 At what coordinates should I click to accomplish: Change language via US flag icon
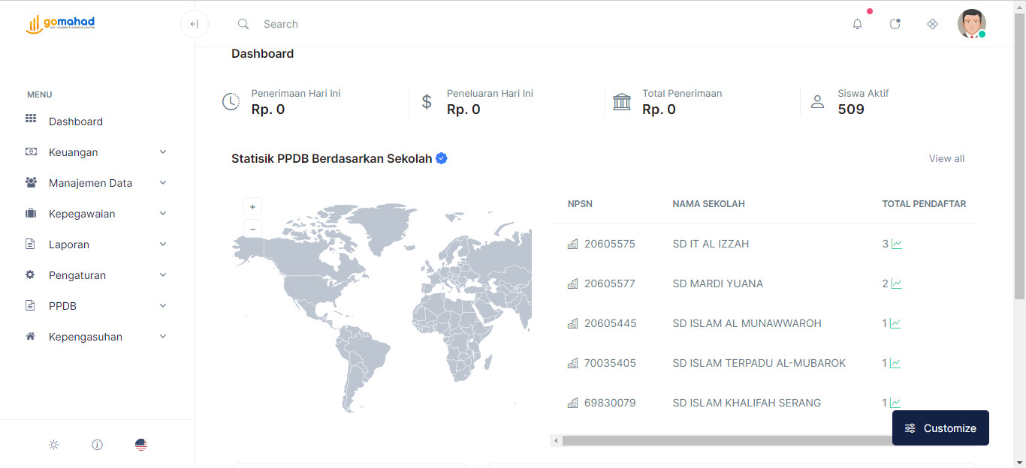tap(141, 445)
